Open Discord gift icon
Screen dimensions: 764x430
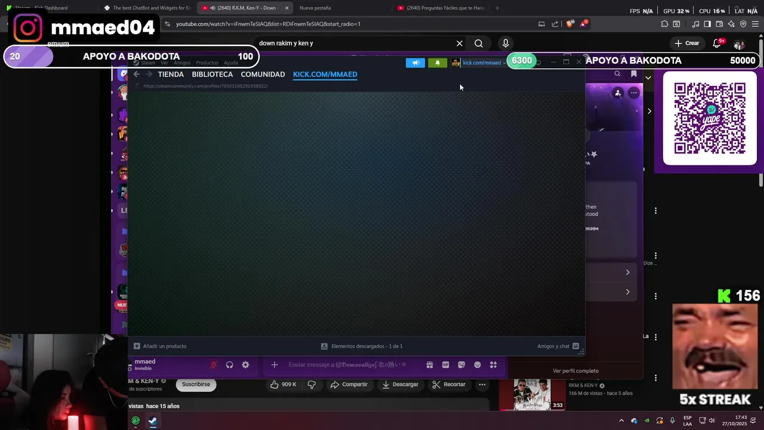[x=429, y=365]
